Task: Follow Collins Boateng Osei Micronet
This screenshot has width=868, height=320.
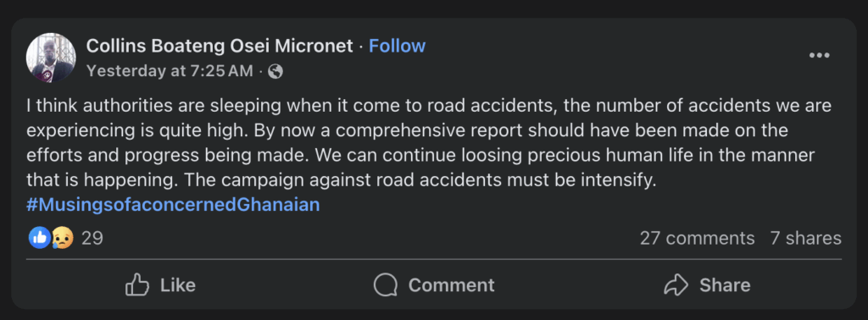Action: (x=397, y=46)
